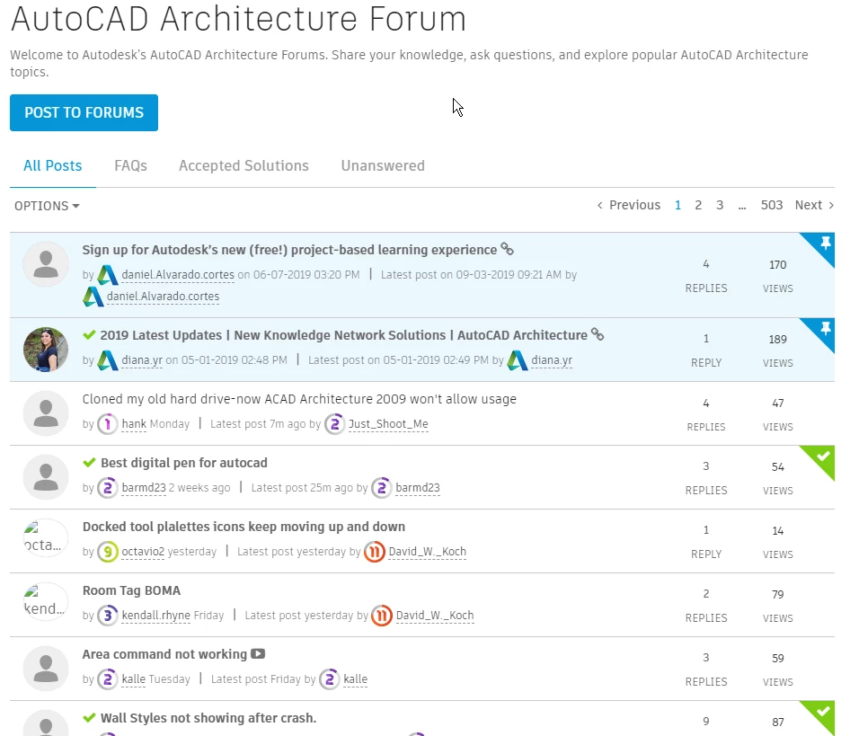This screenshot has height=736, width=850.
Task: Open Wall Styles not showing after crash post
Action: 208,718
